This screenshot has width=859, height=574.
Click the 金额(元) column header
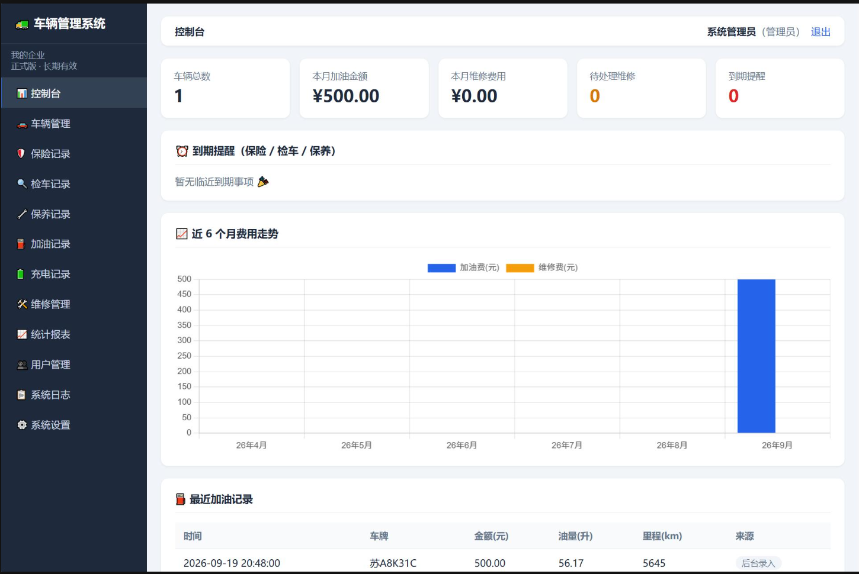[491, 536]
